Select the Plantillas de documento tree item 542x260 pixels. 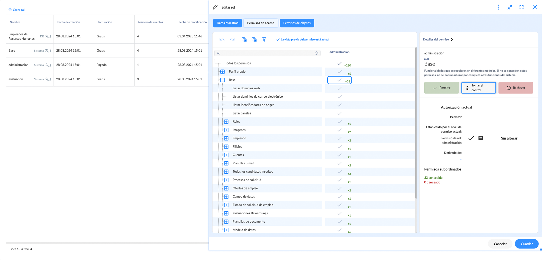(x=249, y=222)
